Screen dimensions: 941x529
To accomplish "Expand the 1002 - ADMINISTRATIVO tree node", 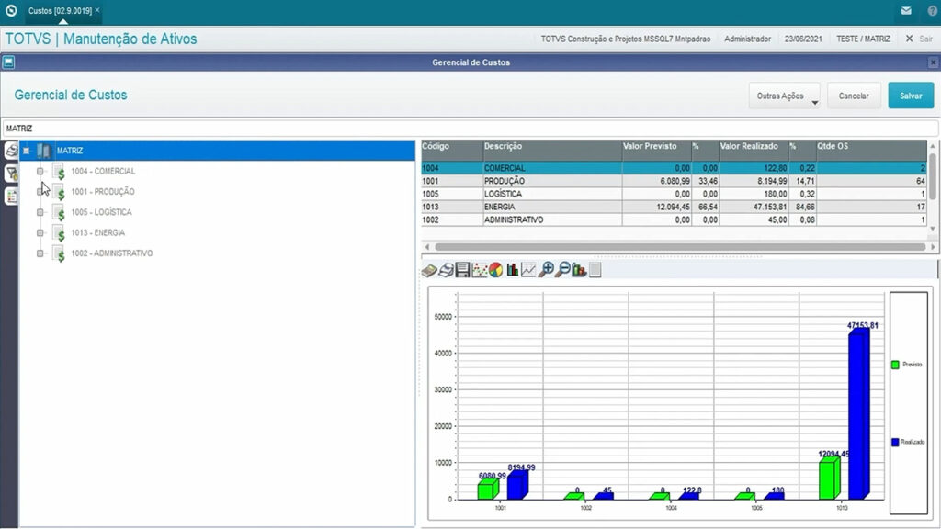I will pos(40,253).
